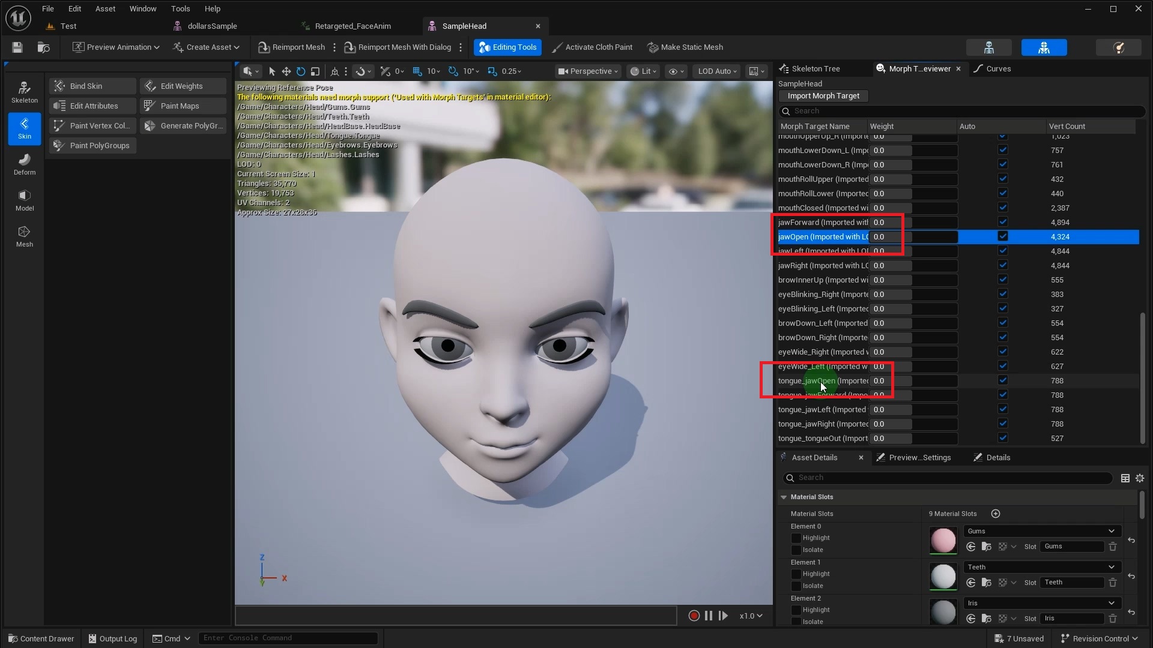
Task: Click the record animation button
Action: pyautogui.click(x=694, y=616)
